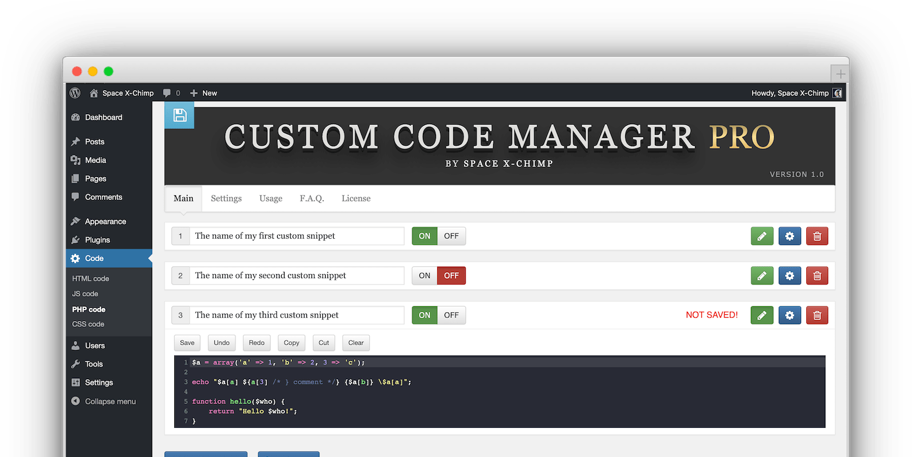The image size is (912, 457).
Task: Click the Pages icon in sidebar
Action: click(75, 179)
